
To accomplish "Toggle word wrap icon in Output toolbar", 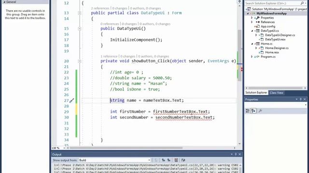I will coord(183,160).
